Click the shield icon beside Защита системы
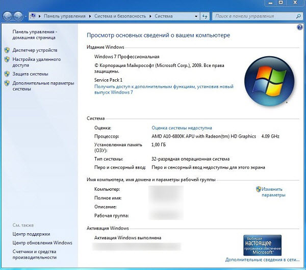This screenshot has height=270, width=306. click(x=7, y=74)
